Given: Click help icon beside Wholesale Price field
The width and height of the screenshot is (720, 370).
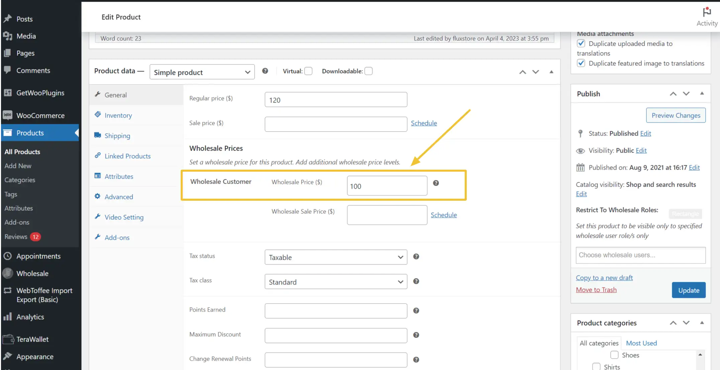Looking at the screenshot, I should click(436, 183).
